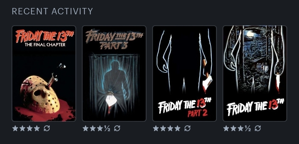Click the rewatch icon under Part 3 poster
299x144 pixels.
[117, 129]
